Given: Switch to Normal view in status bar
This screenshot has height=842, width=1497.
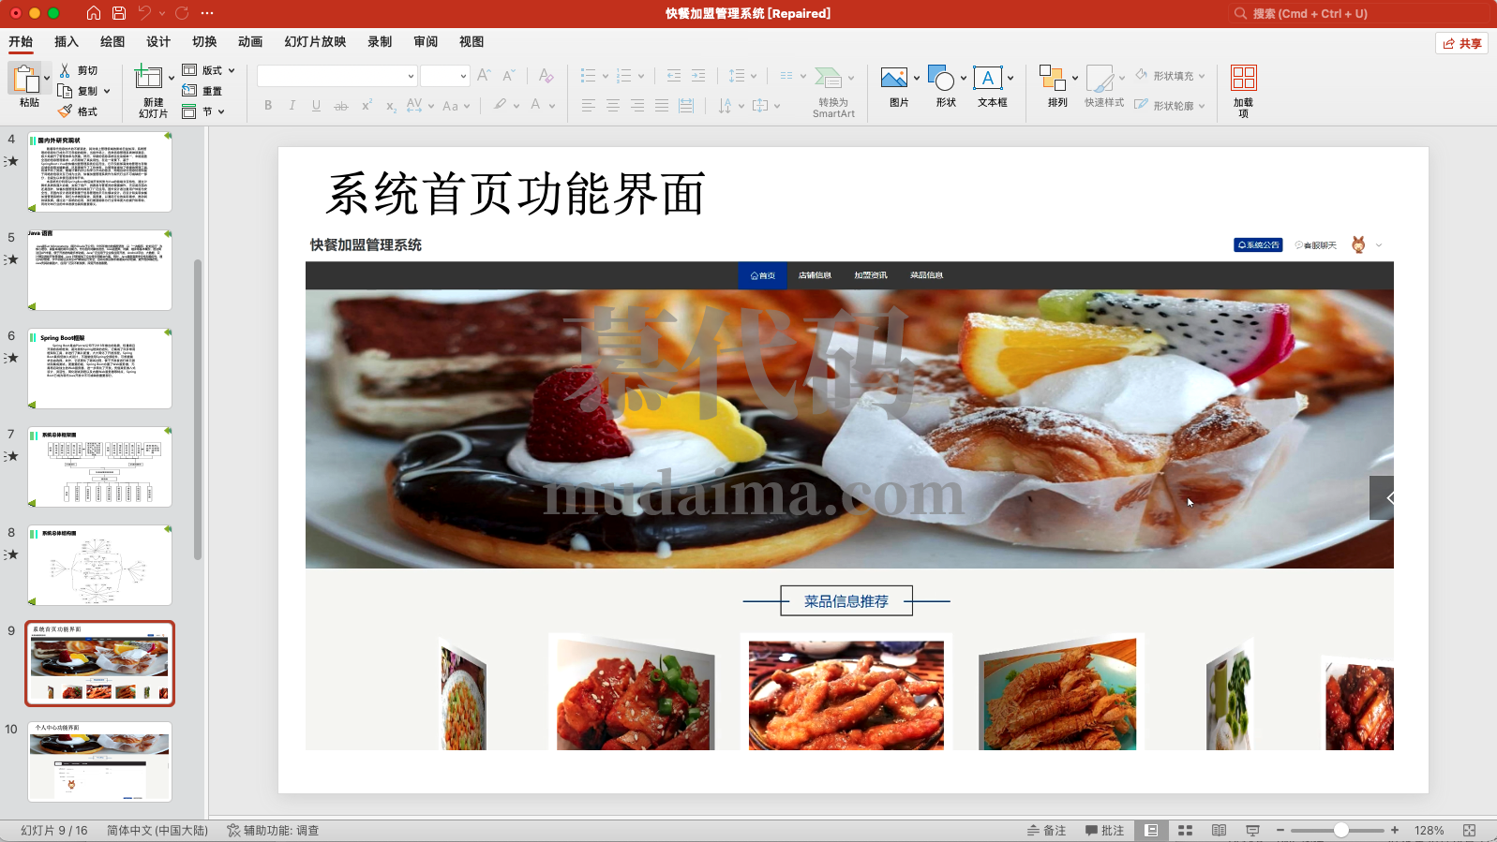Looking at the screenshot, I should 1152,830.
